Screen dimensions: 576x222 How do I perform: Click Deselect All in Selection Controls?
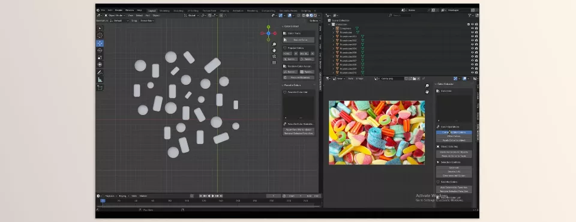point(454,172)
